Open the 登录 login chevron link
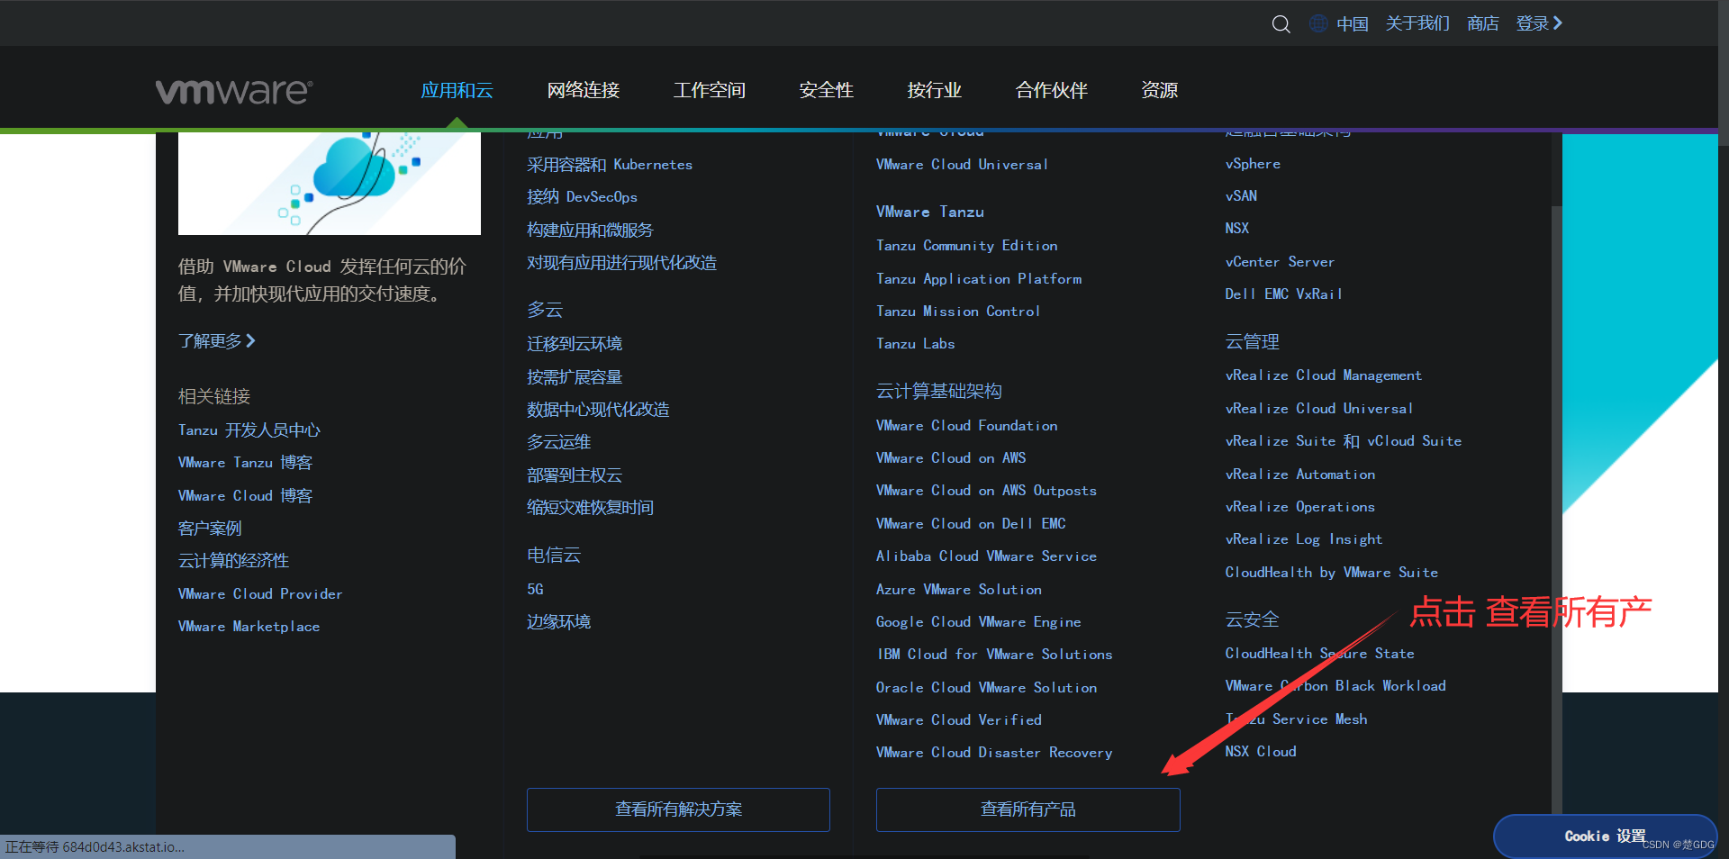 1539,23
